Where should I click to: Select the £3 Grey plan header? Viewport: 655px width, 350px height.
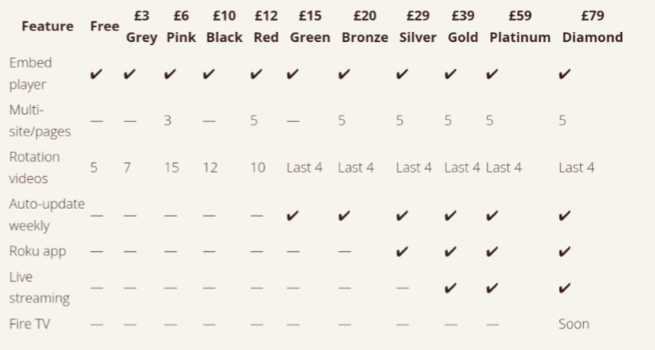point(141,26)
